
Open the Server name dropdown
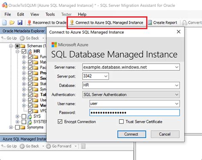(177, 67)
